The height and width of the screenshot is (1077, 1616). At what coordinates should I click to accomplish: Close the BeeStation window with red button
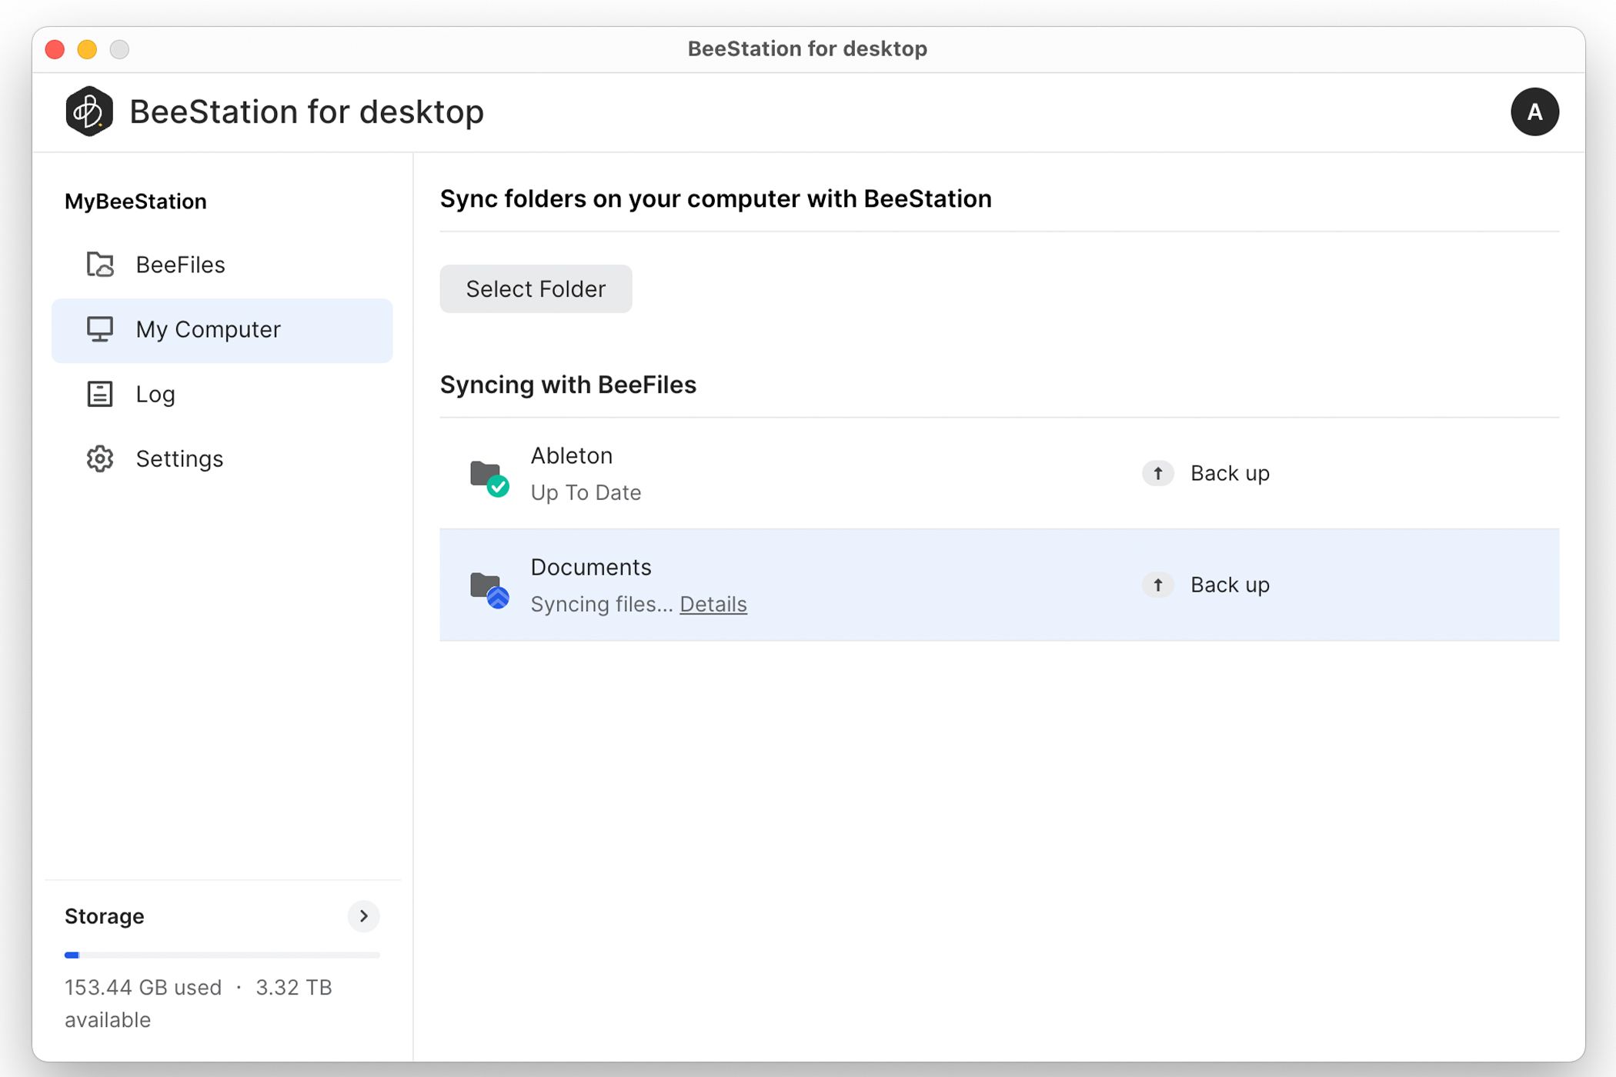(x=55, y=49)
